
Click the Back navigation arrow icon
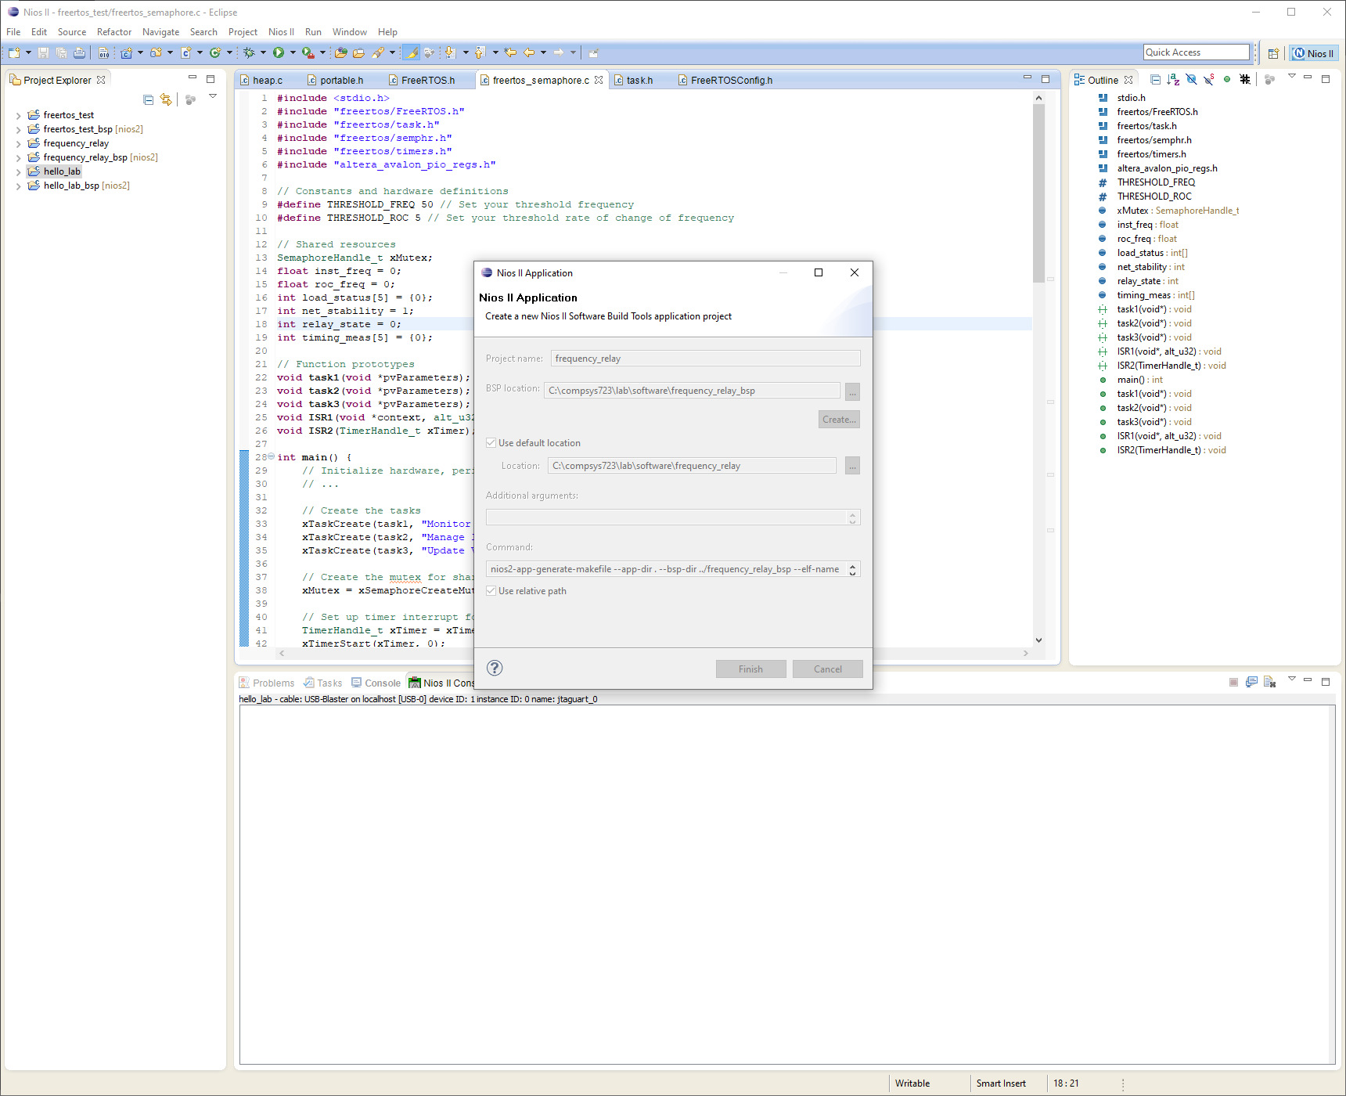click(529, 52)
